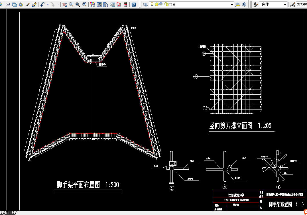Toggle layer 0 on/off light bulb

pos(152,4)
